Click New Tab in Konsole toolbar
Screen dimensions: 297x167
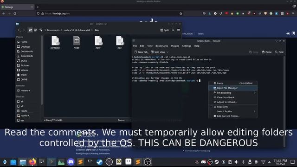pos(141,52)
